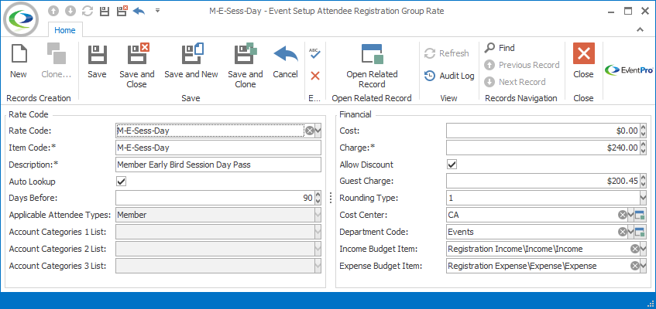
Task: Open the application menu orb
Action: 22,19
